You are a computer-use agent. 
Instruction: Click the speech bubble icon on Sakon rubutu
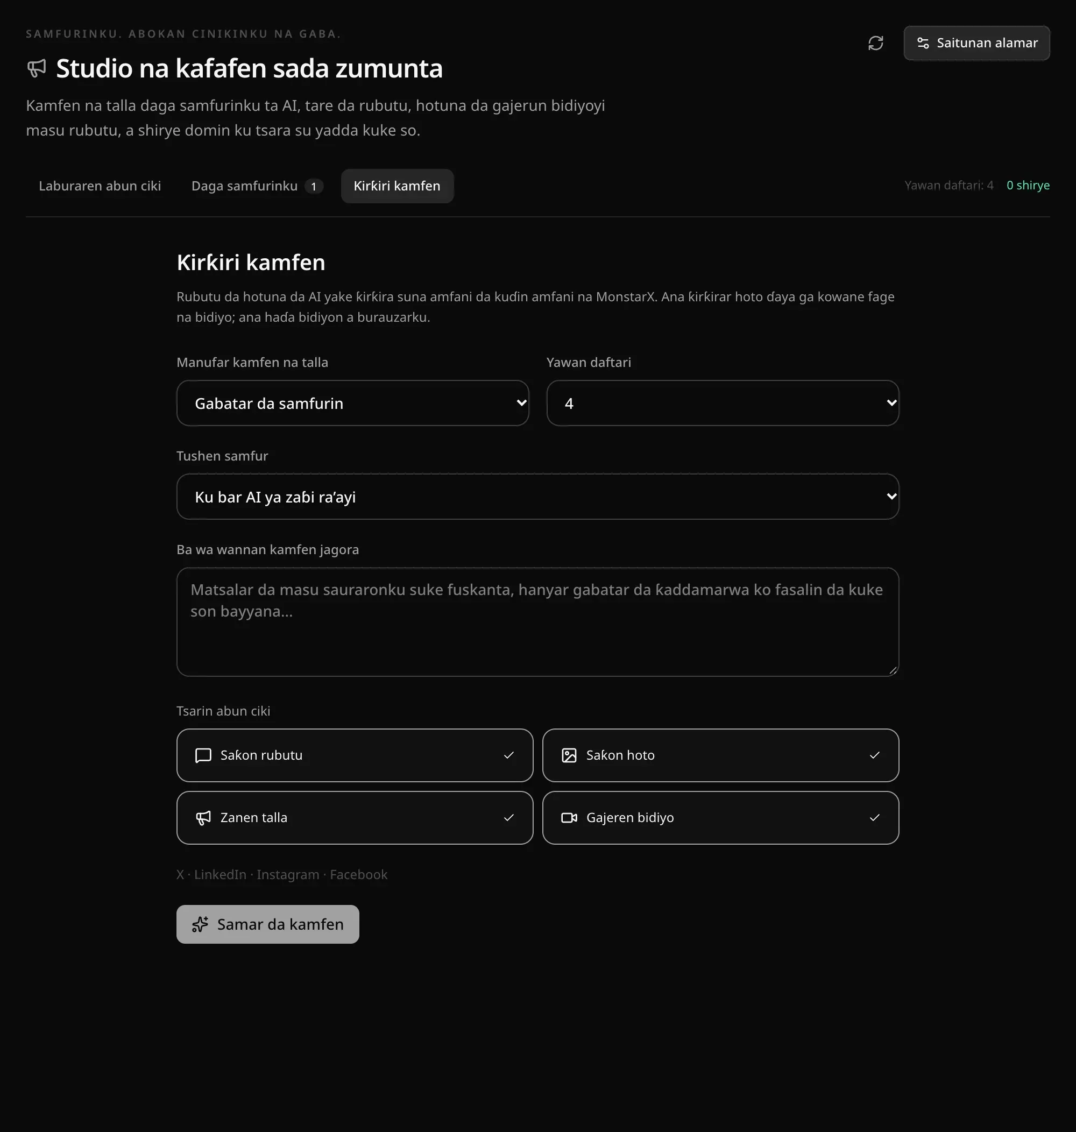(203, 755)
